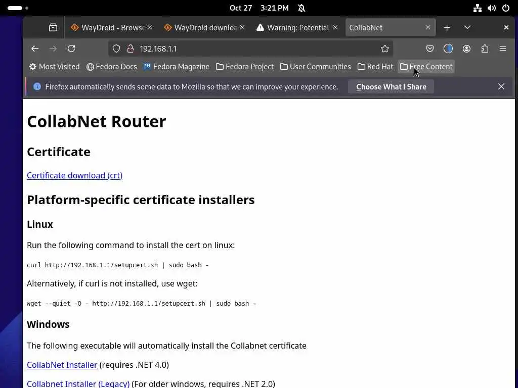The image size is (518, 388).
Task: Open the GNOME Activities overview pill
Action: coord(18,8)
